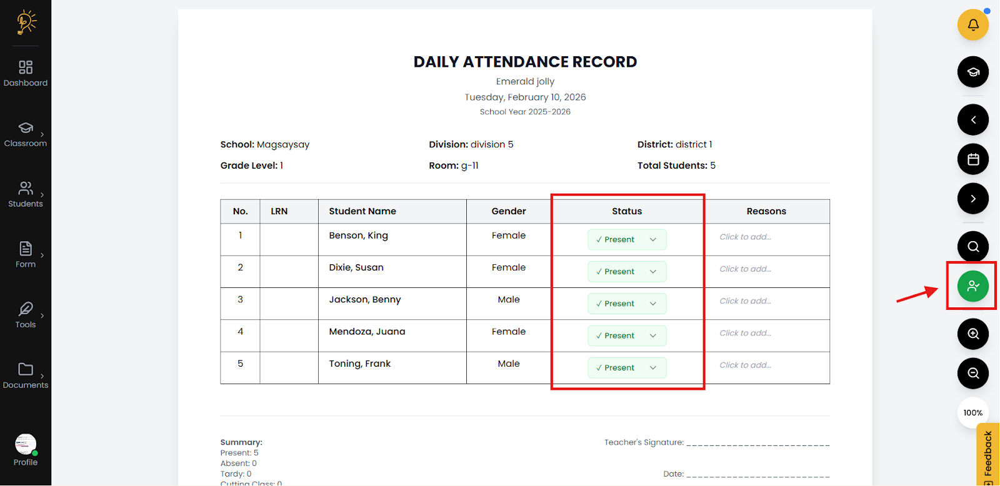Open status dropdown for Toning, Frank
Screen dimensions: 1000x486
627,368
